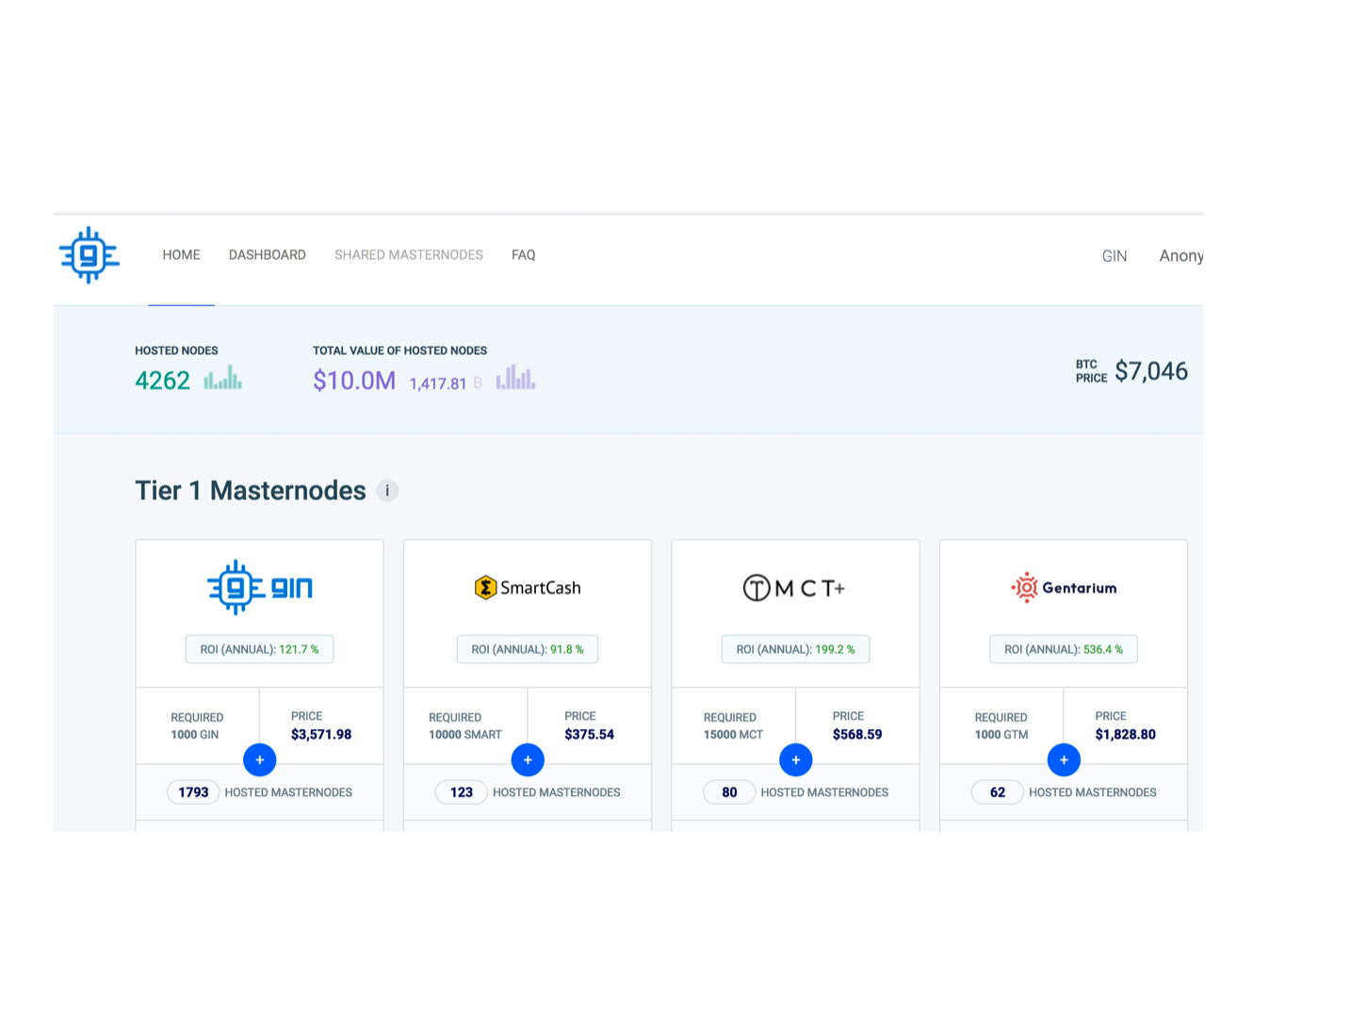The image size is (1367, 1025).
Task: Click REQUIRED 10000 SMART text
Action: [465, 726]
